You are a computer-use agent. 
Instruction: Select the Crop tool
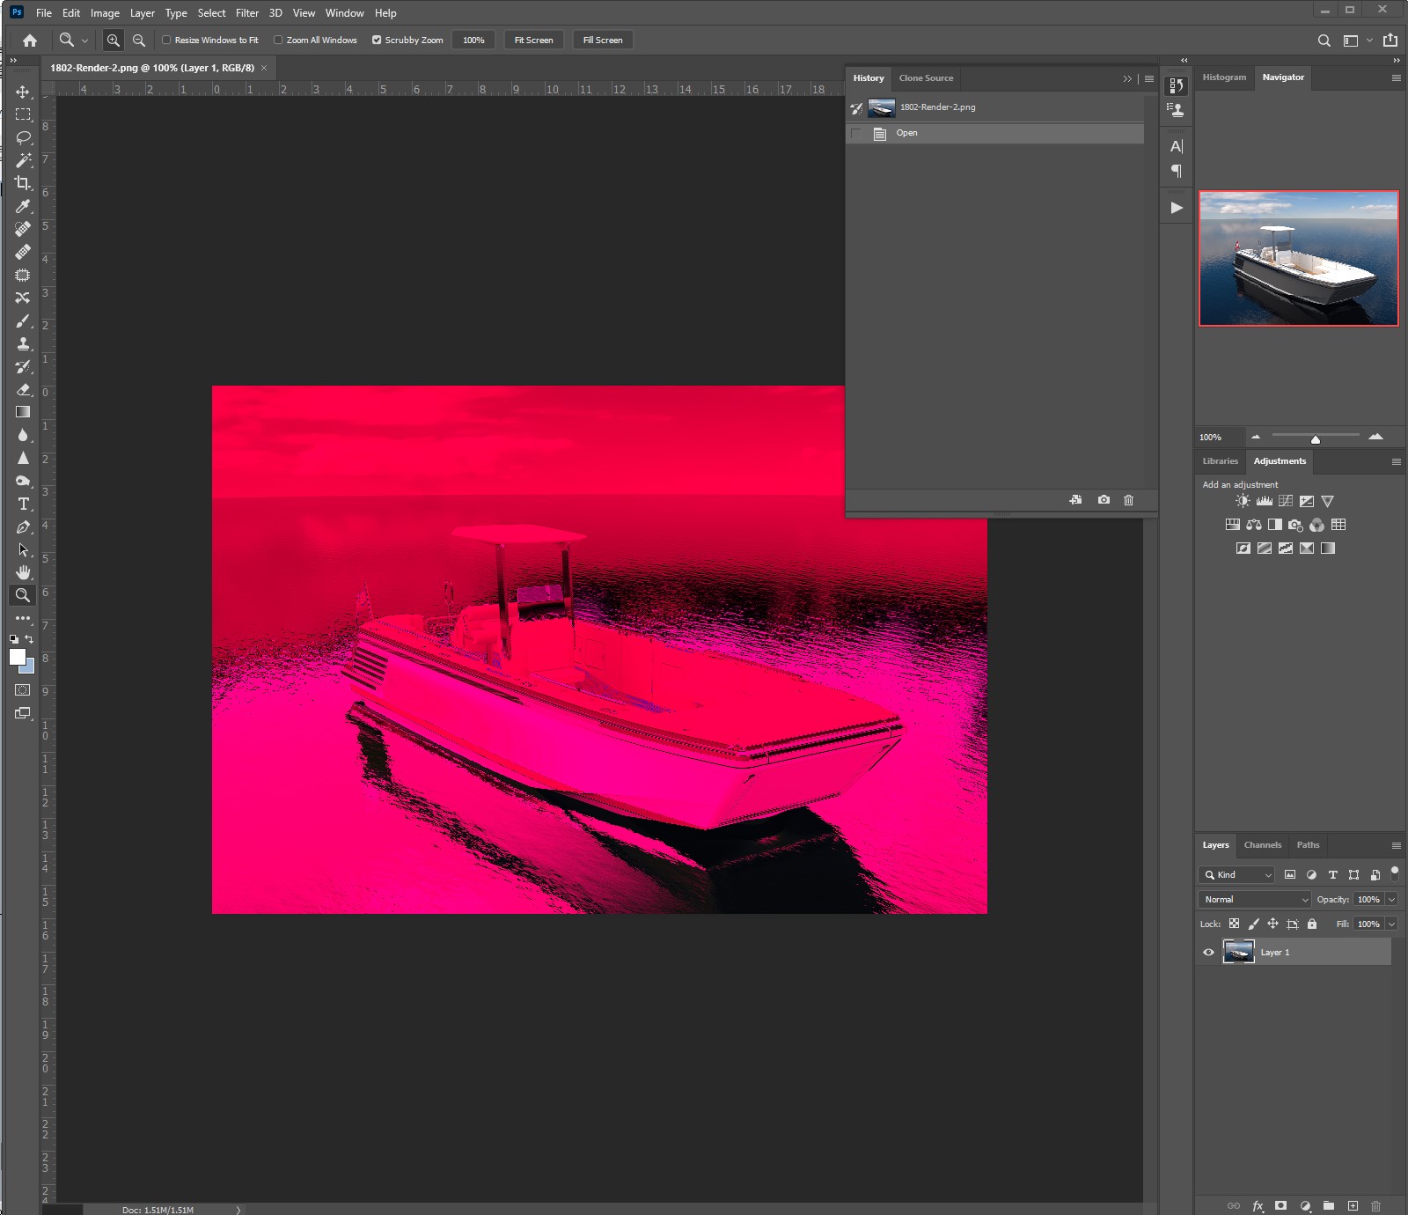(x=23, y=183)
